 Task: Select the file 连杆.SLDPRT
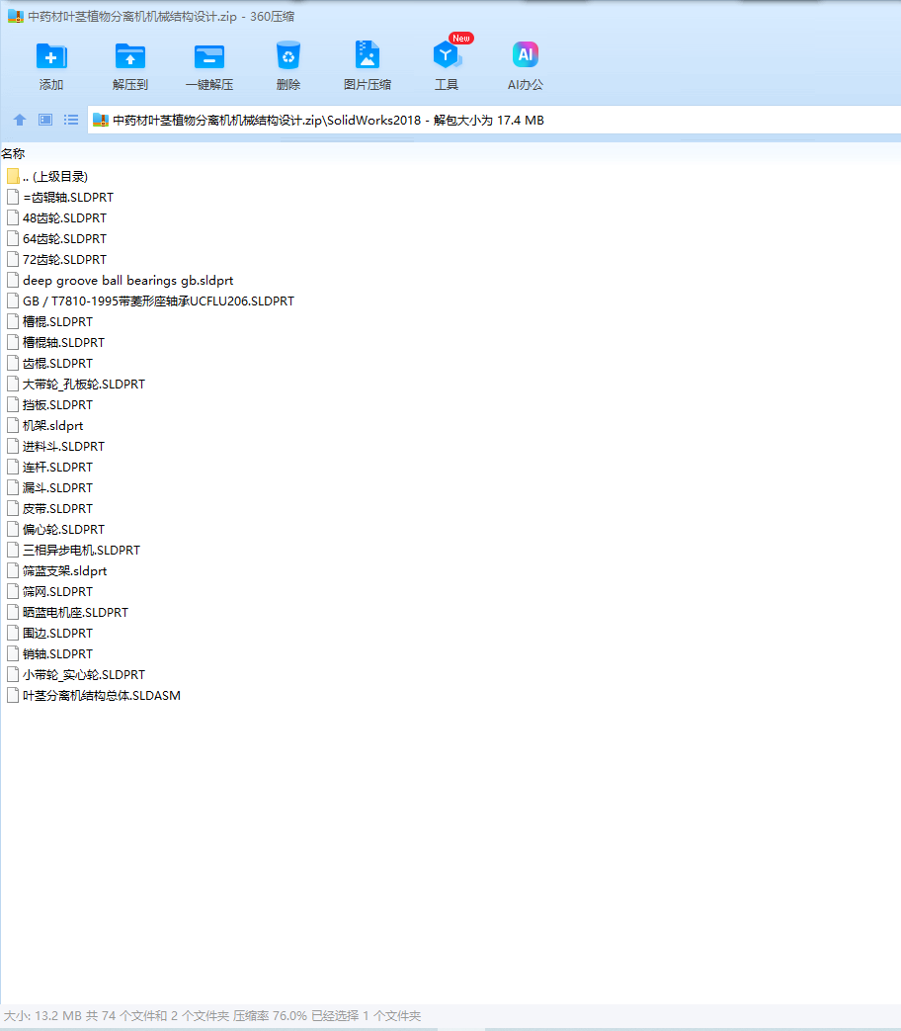(58, 467)
